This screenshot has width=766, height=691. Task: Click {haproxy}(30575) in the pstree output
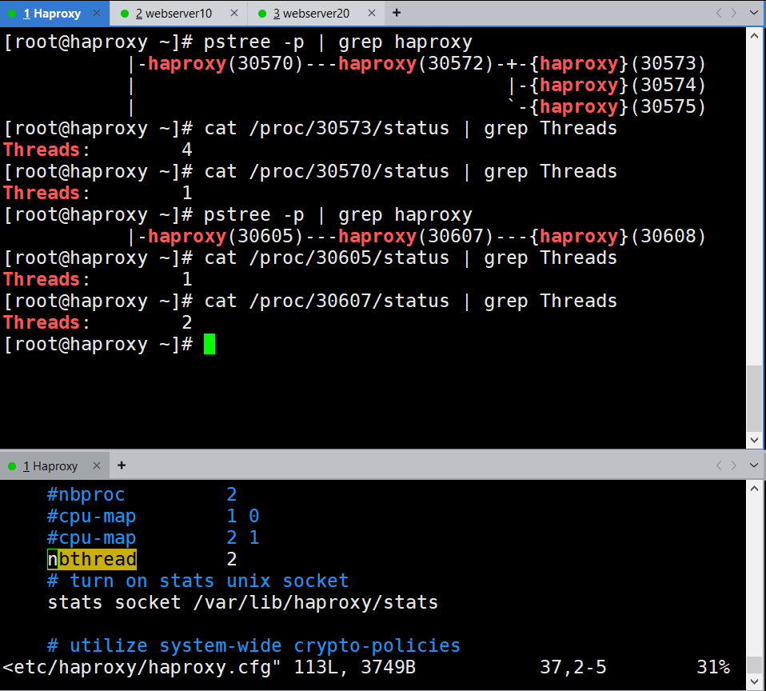617,106
